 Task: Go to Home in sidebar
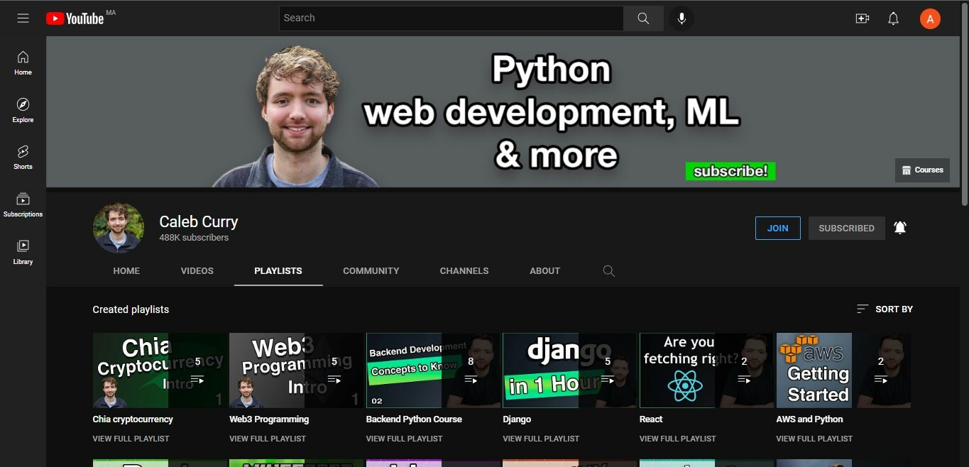click(23, 62)
